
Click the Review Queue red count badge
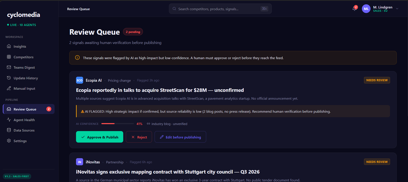click(49, 109)
